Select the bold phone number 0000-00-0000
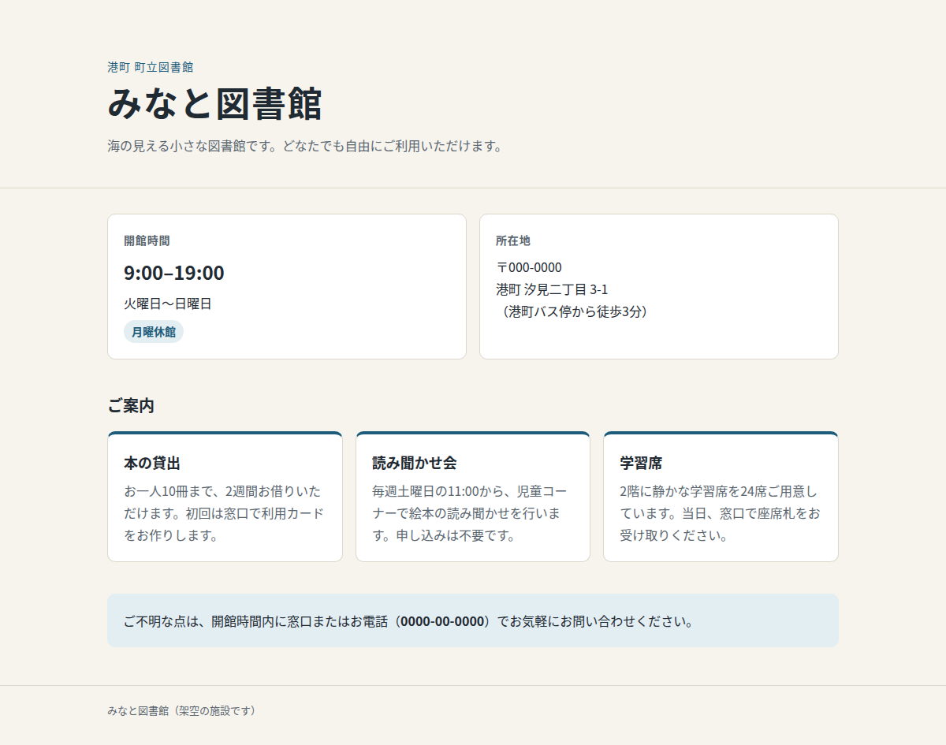Image resolution: width=946 pixels, height=745 pixels. click(x=442, y=621)
